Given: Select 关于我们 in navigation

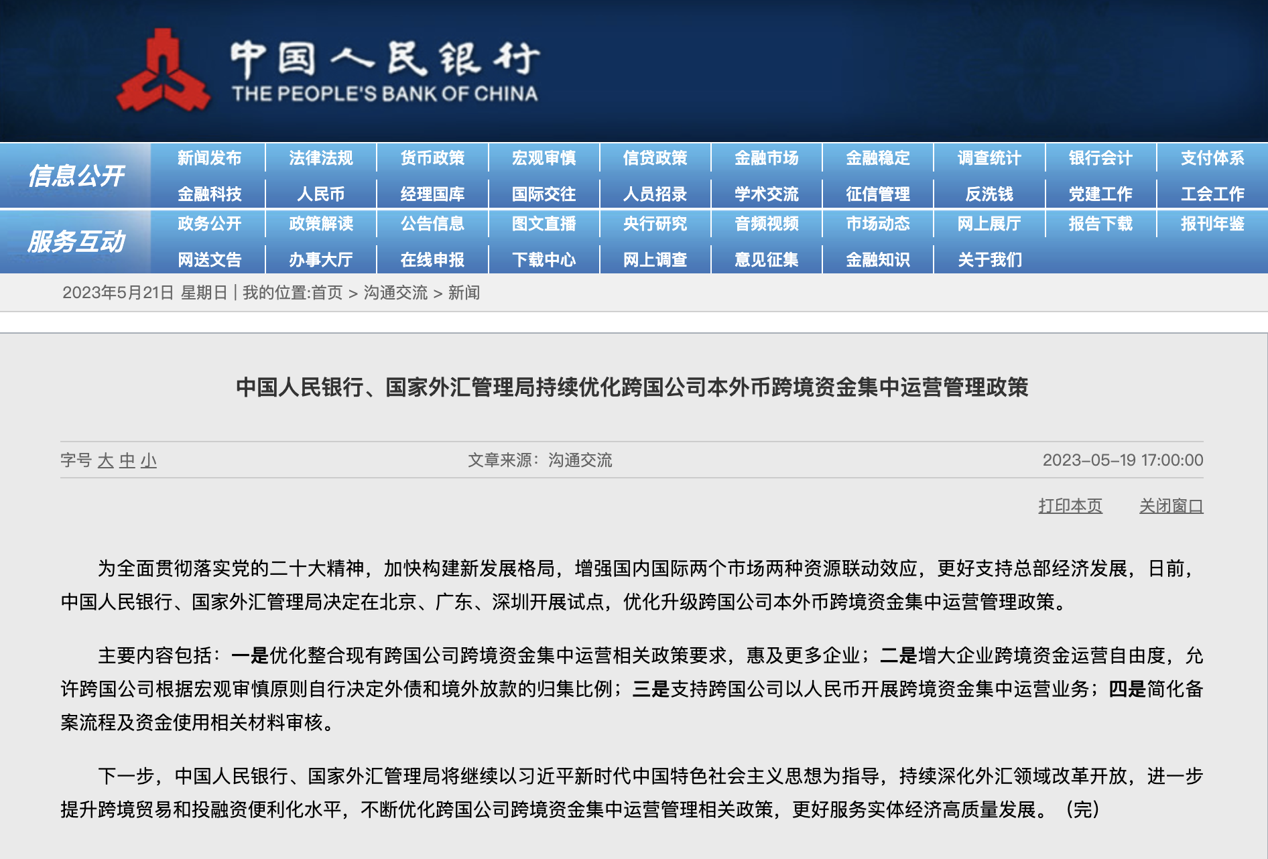Looking at the screenshot, I should (989, 260).
